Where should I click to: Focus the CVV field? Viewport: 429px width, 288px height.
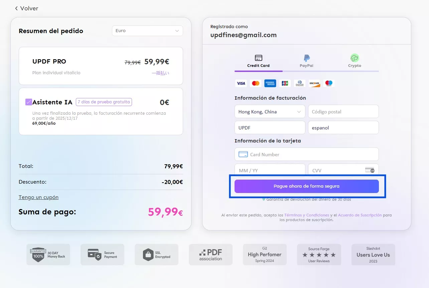pos(343,170)
